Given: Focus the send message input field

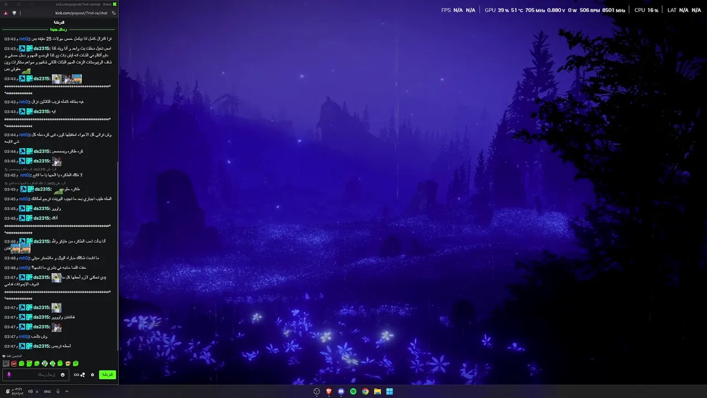Looking at the screenshot, I should coord(36,375).
